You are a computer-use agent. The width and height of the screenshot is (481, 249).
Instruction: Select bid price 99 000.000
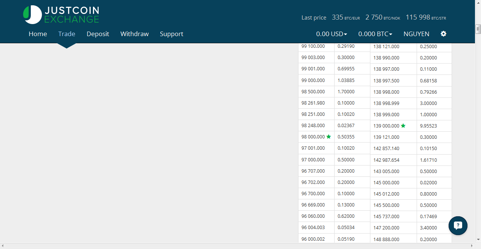click(313, 80)
